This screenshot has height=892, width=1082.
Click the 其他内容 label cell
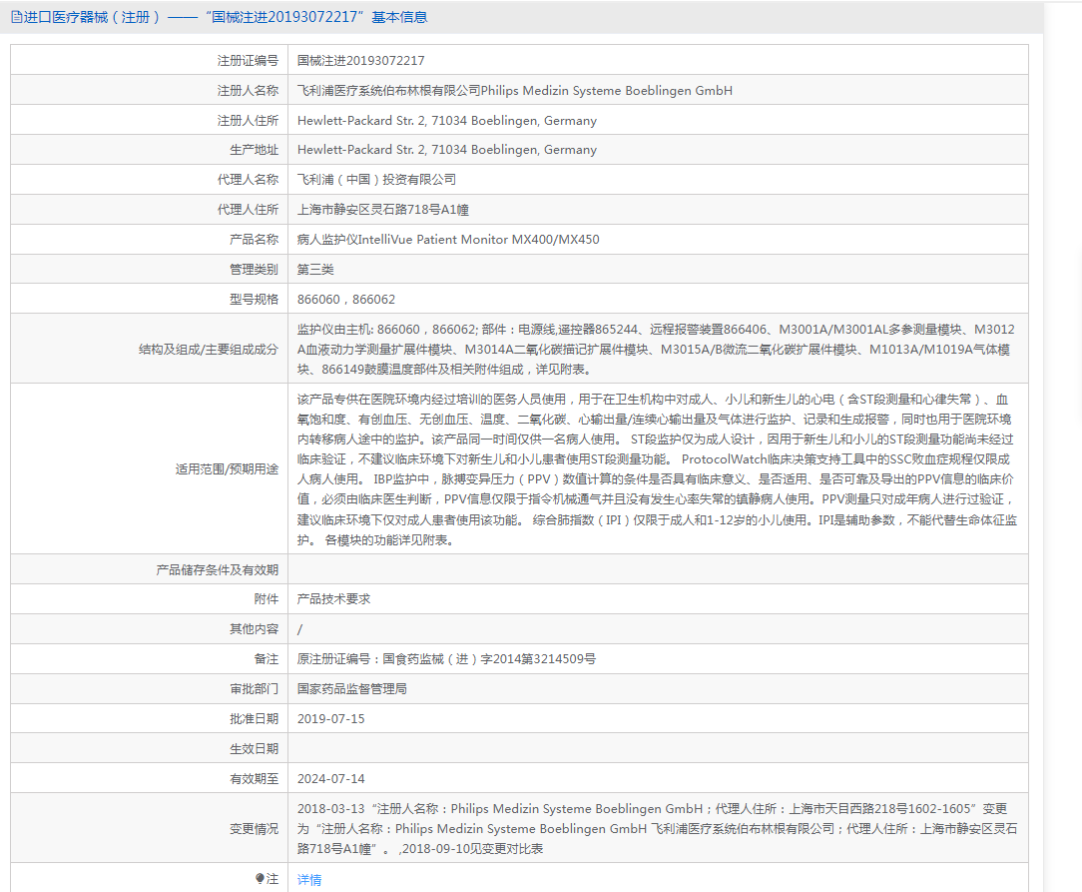coord(149,629)
